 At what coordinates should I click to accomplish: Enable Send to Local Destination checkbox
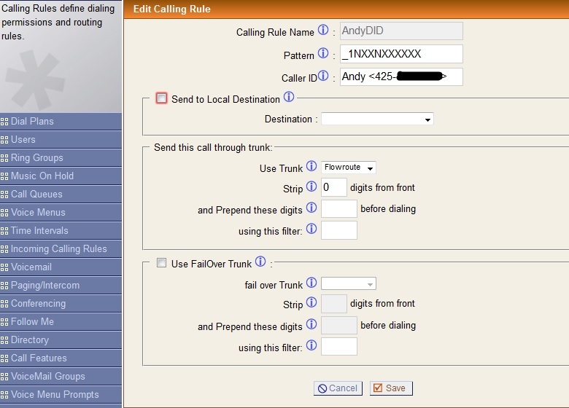coord(161,98)
